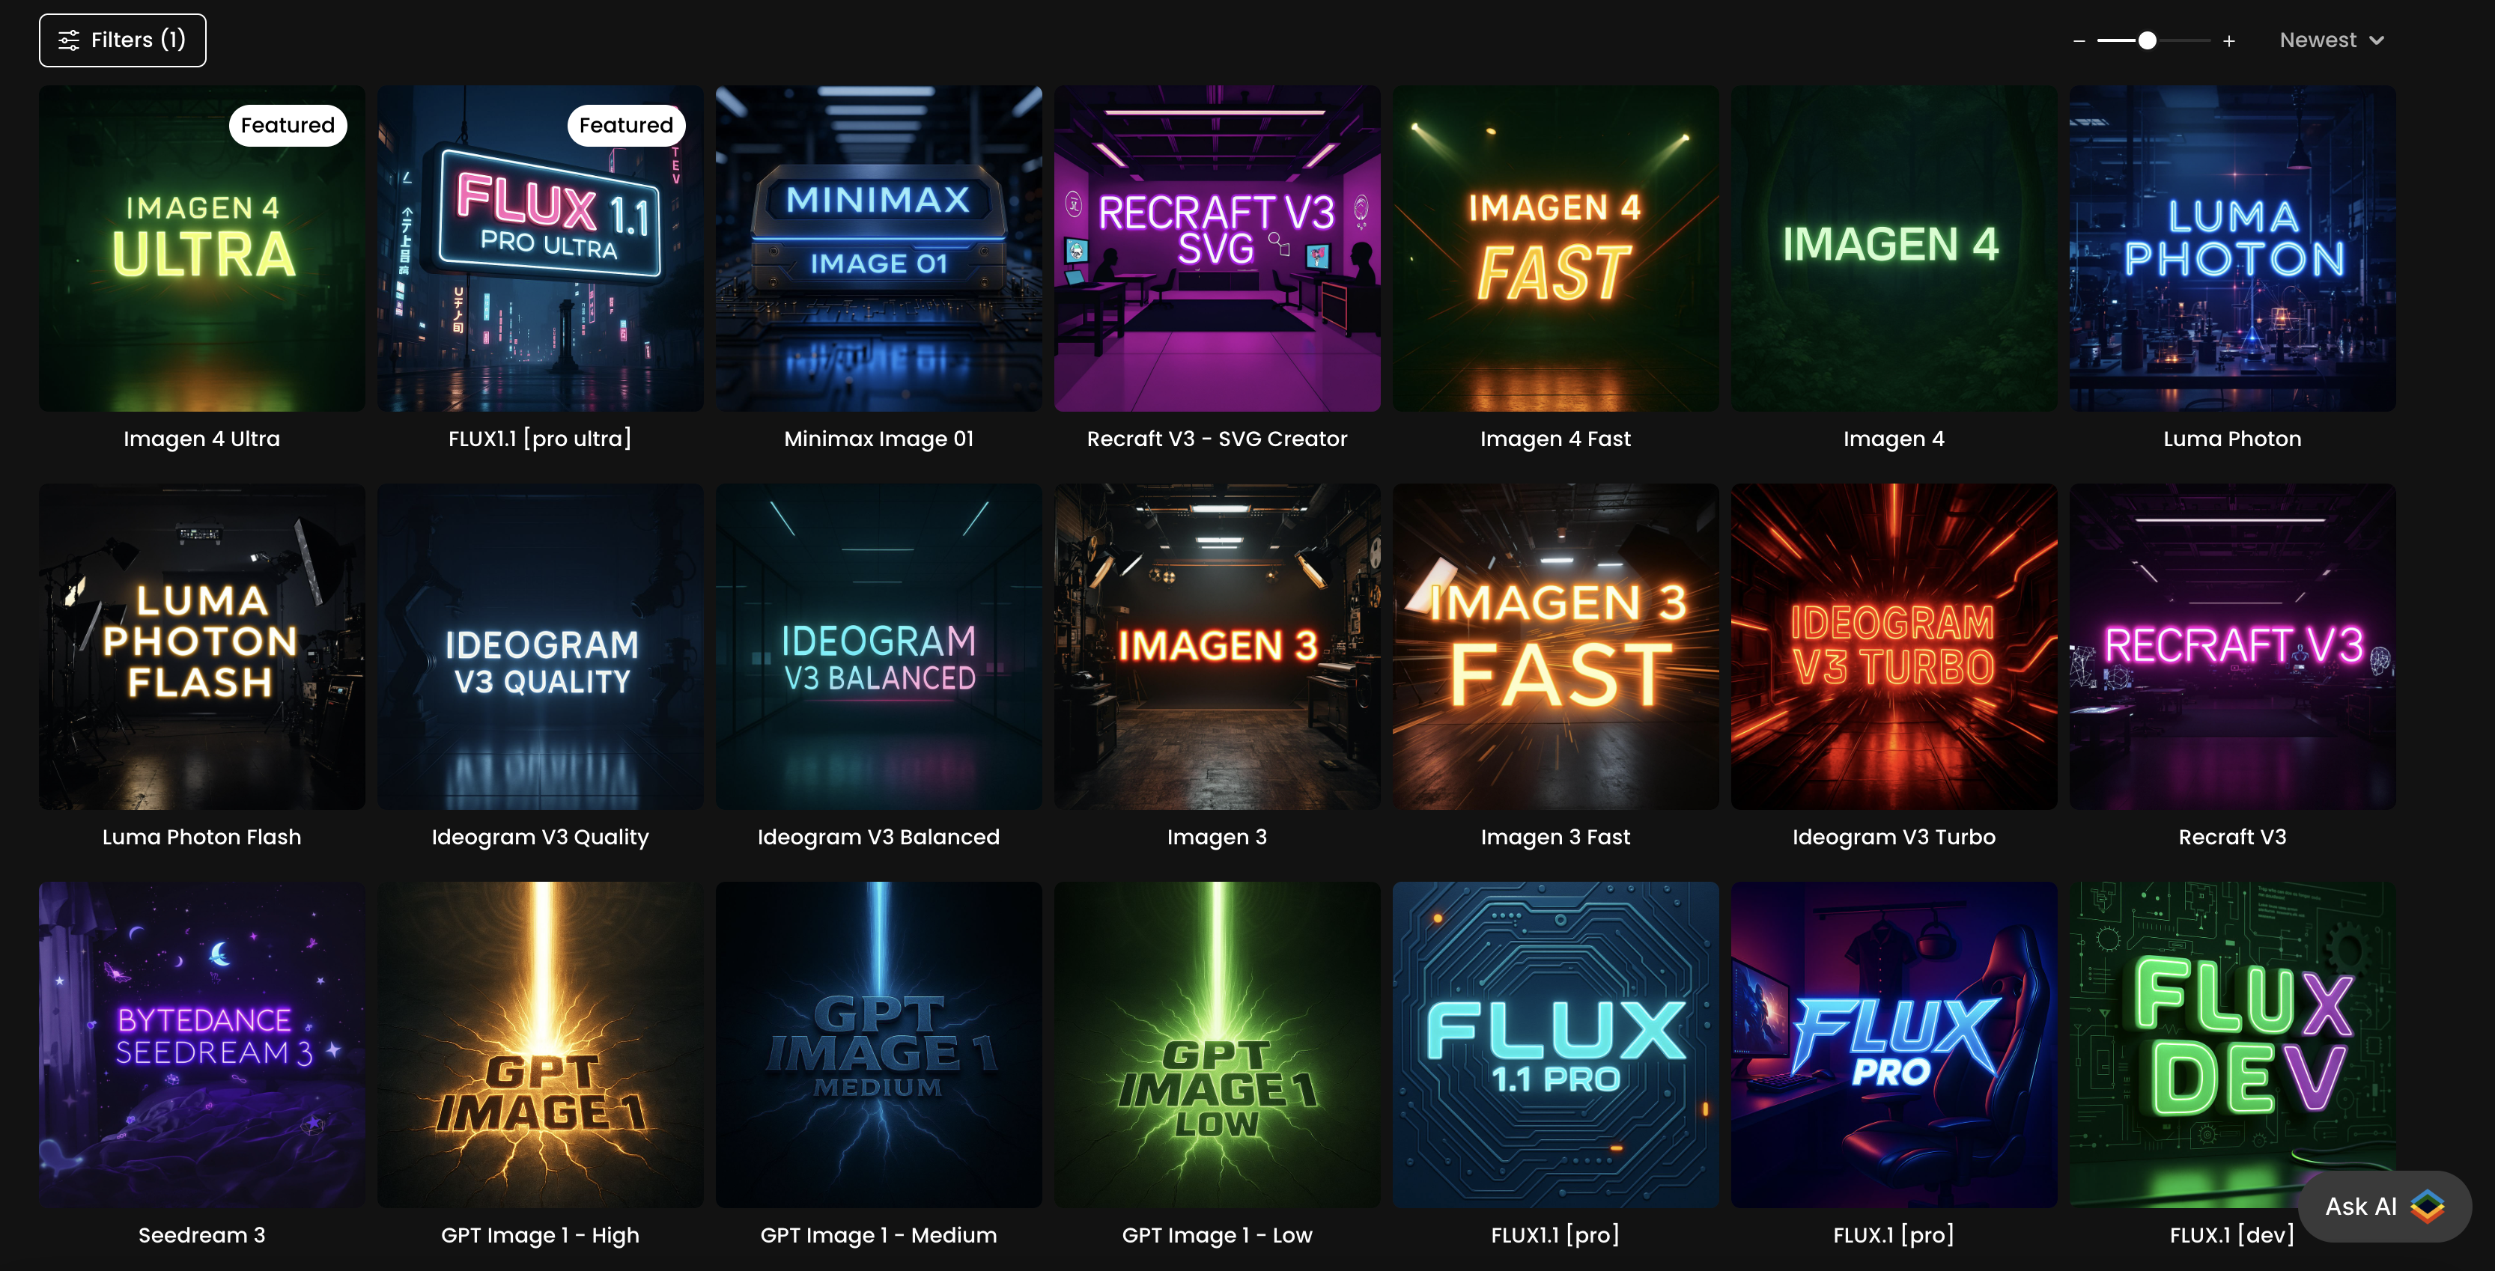Select the orange GPT Image 1 thumbnail
This screenshot has height=1271, width=2495.
[541, 1044]
